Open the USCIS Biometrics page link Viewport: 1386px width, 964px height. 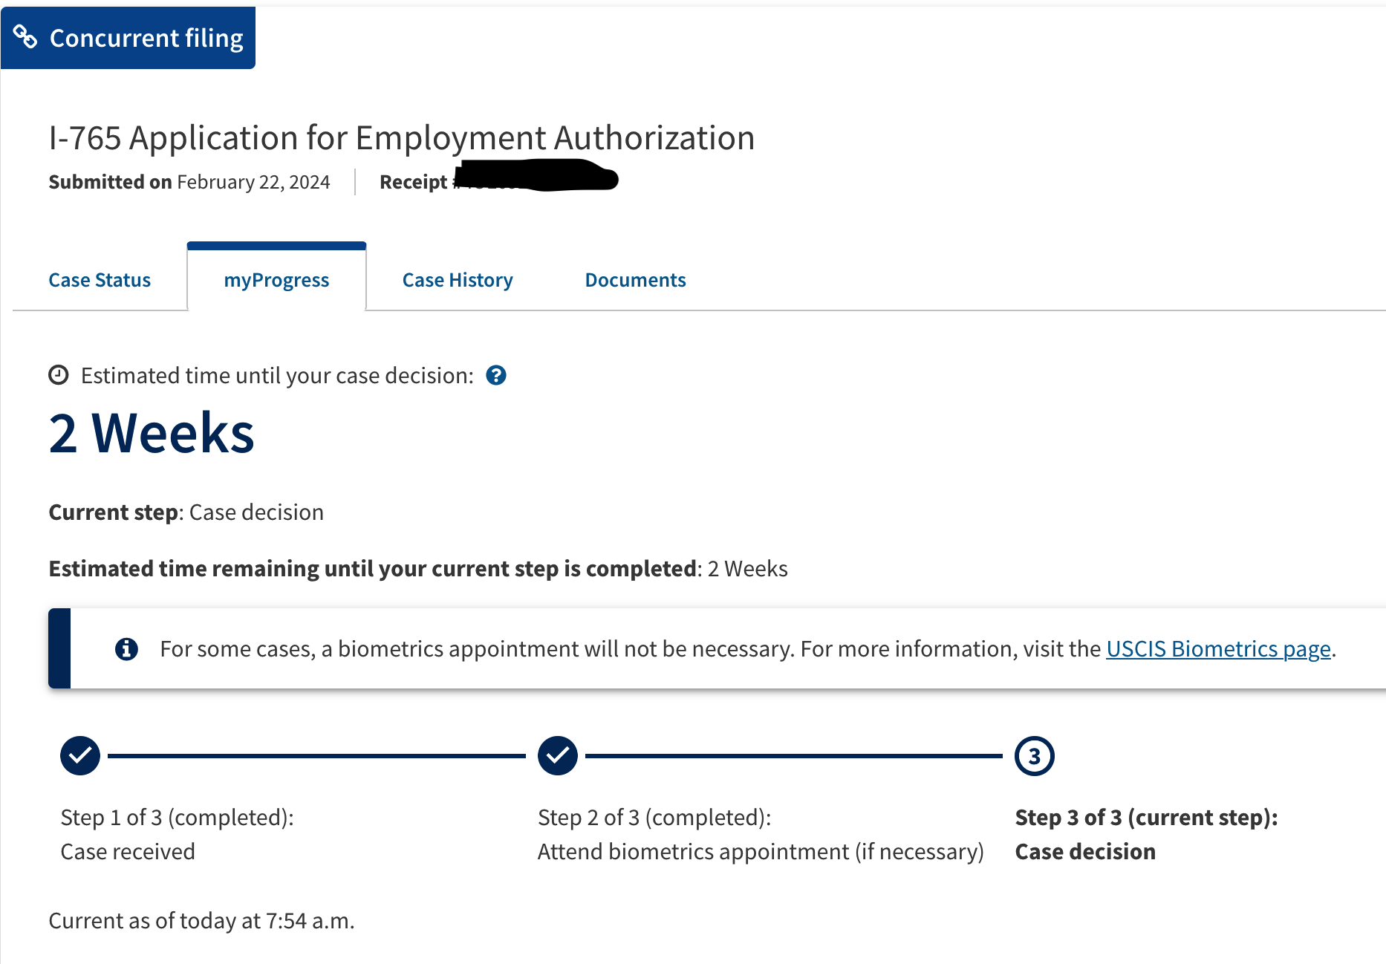[1218, 649]
